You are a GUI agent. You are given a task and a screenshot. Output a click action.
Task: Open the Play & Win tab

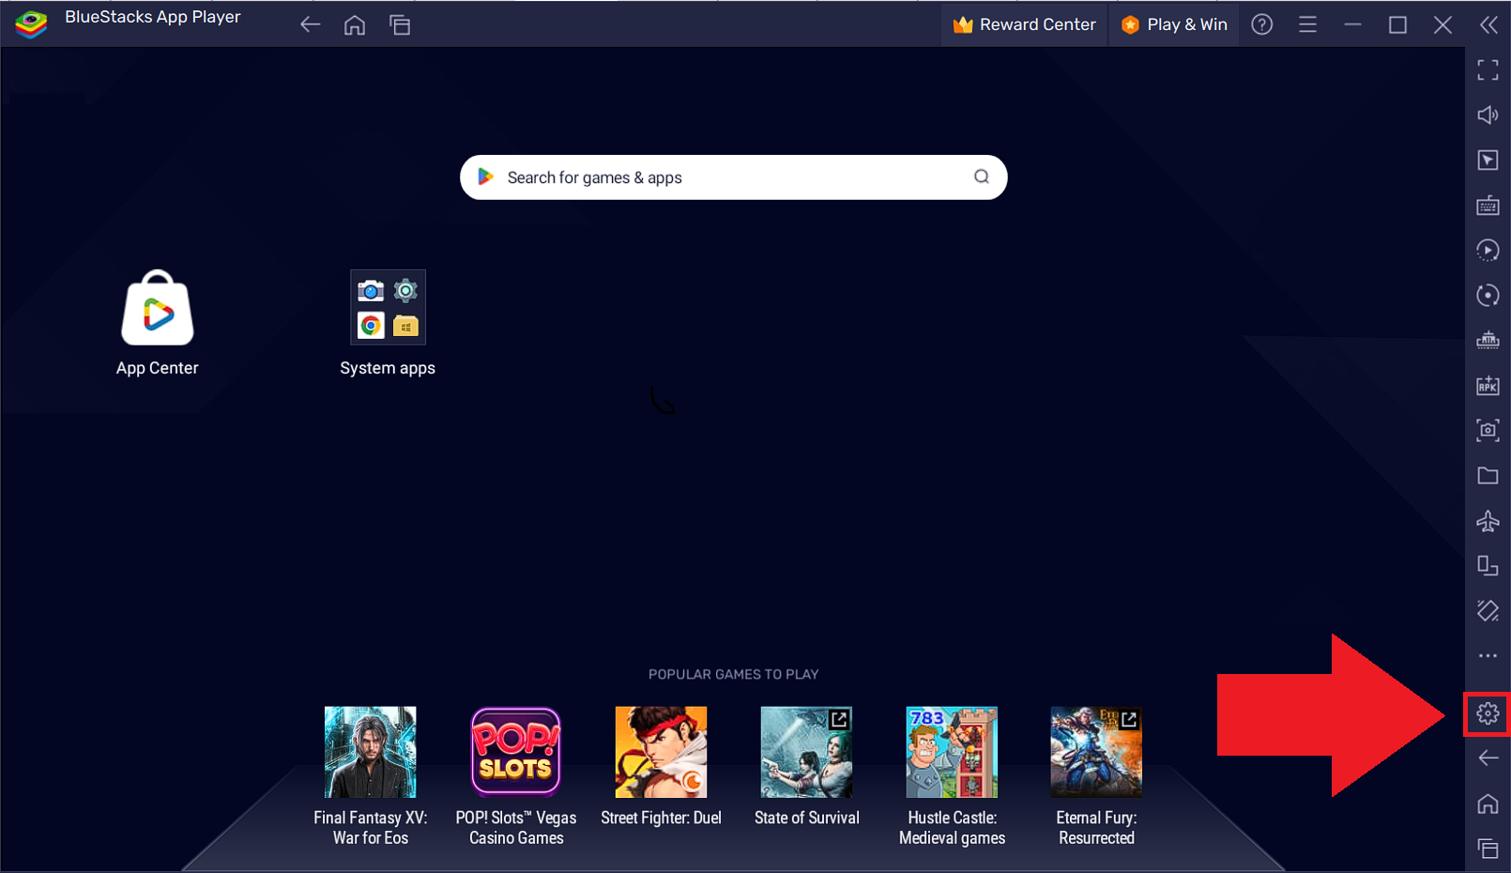[1173, 24]
